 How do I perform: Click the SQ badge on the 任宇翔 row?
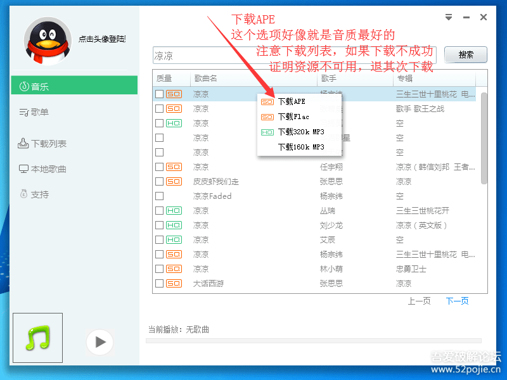click(174, 167)
